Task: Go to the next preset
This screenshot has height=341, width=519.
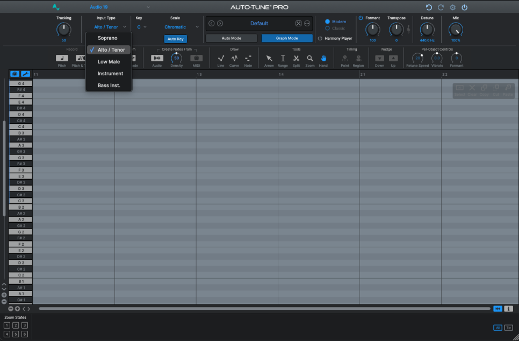Action: coord(220,24)
